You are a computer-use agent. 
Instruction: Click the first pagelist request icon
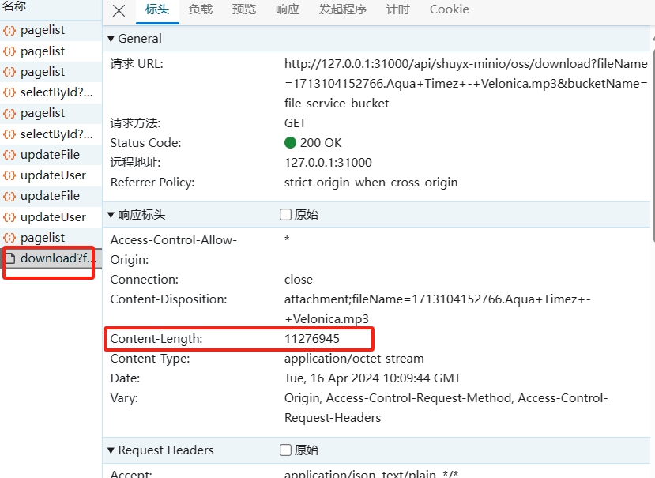(x=9, y=30)
